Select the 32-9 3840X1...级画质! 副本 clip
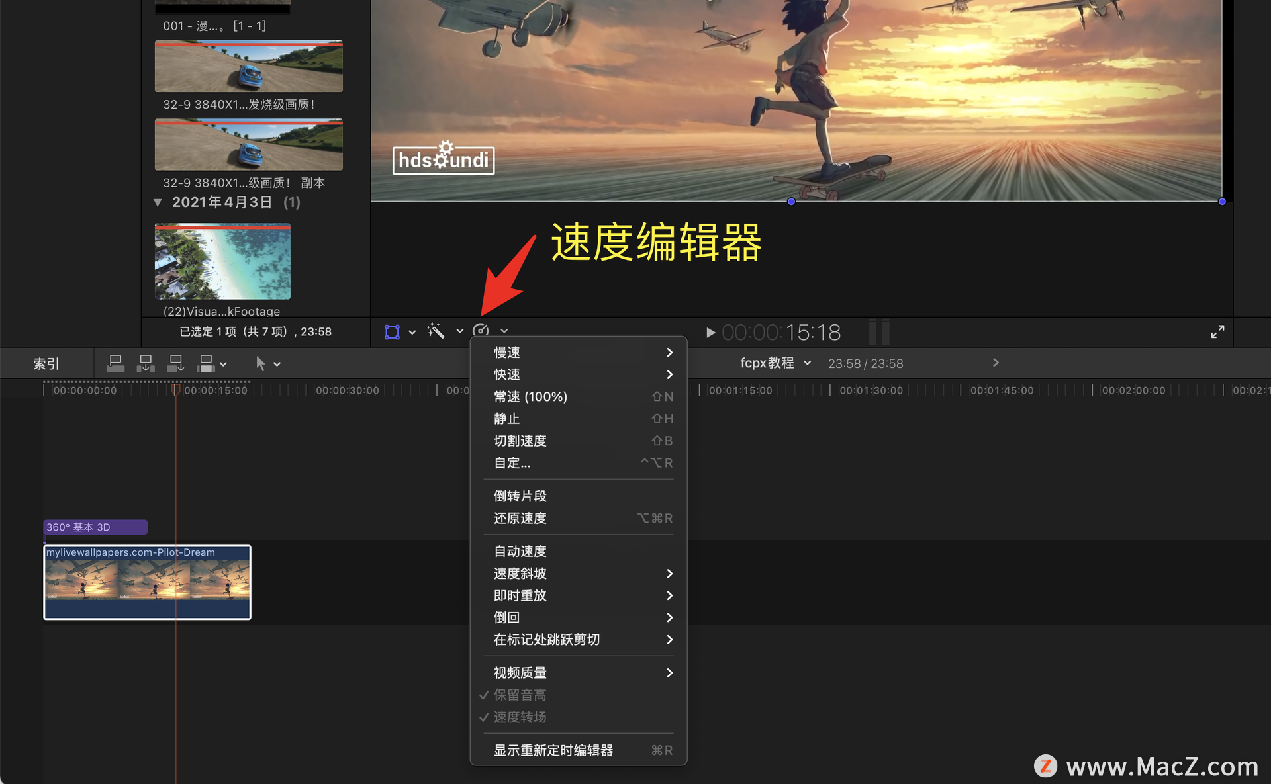Screen dimensions: 1271x784 tap(249, 145)
